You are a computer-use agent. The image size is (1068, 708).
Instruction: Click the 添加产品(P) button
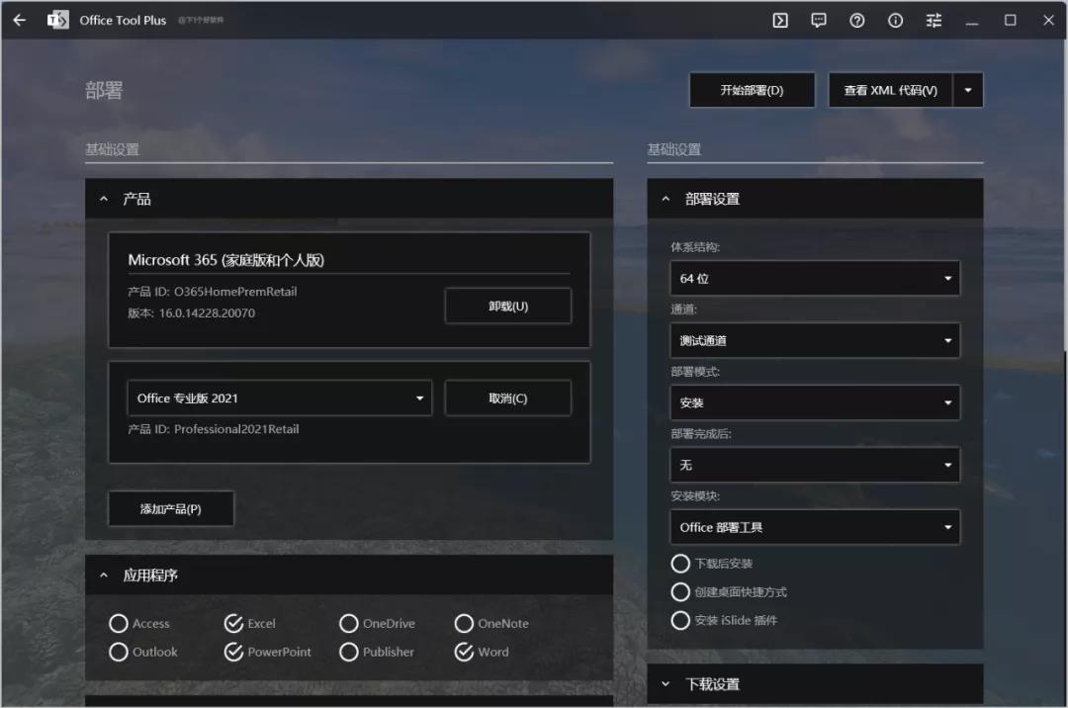[x=170, y=508]
